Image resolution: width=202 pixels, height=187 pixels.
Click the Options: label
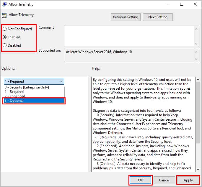(8, 68)
